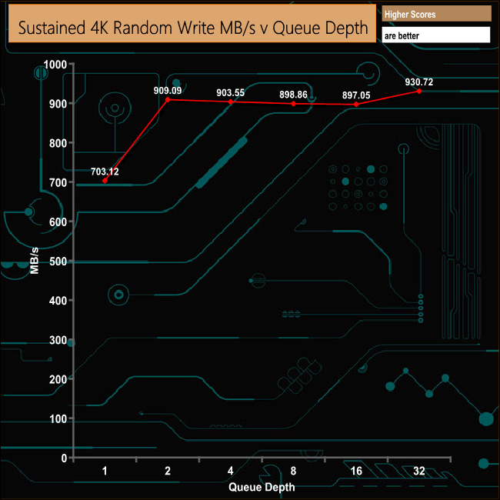The image size is (500, 500).
Task: Click the 909.09 data label
Action: (x=168, y=91)
